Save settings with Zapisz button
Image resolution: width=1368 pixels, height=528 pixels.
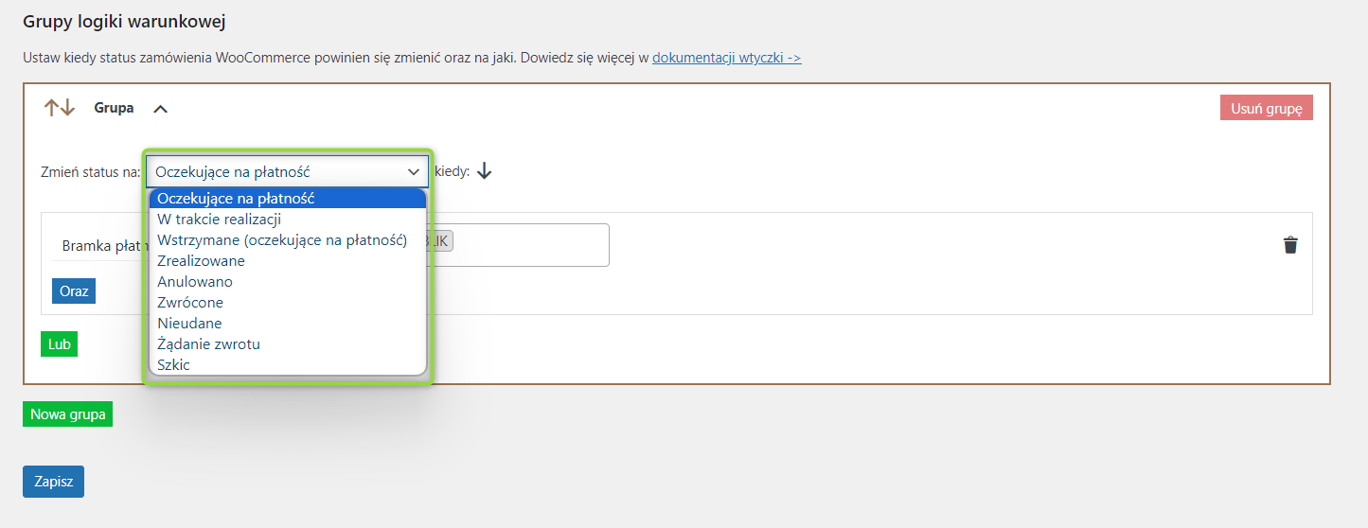tap(53, 481)
